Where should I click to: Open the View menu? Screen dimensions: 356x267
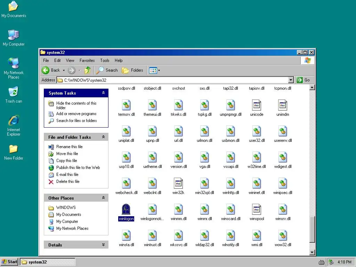(70, 60)
